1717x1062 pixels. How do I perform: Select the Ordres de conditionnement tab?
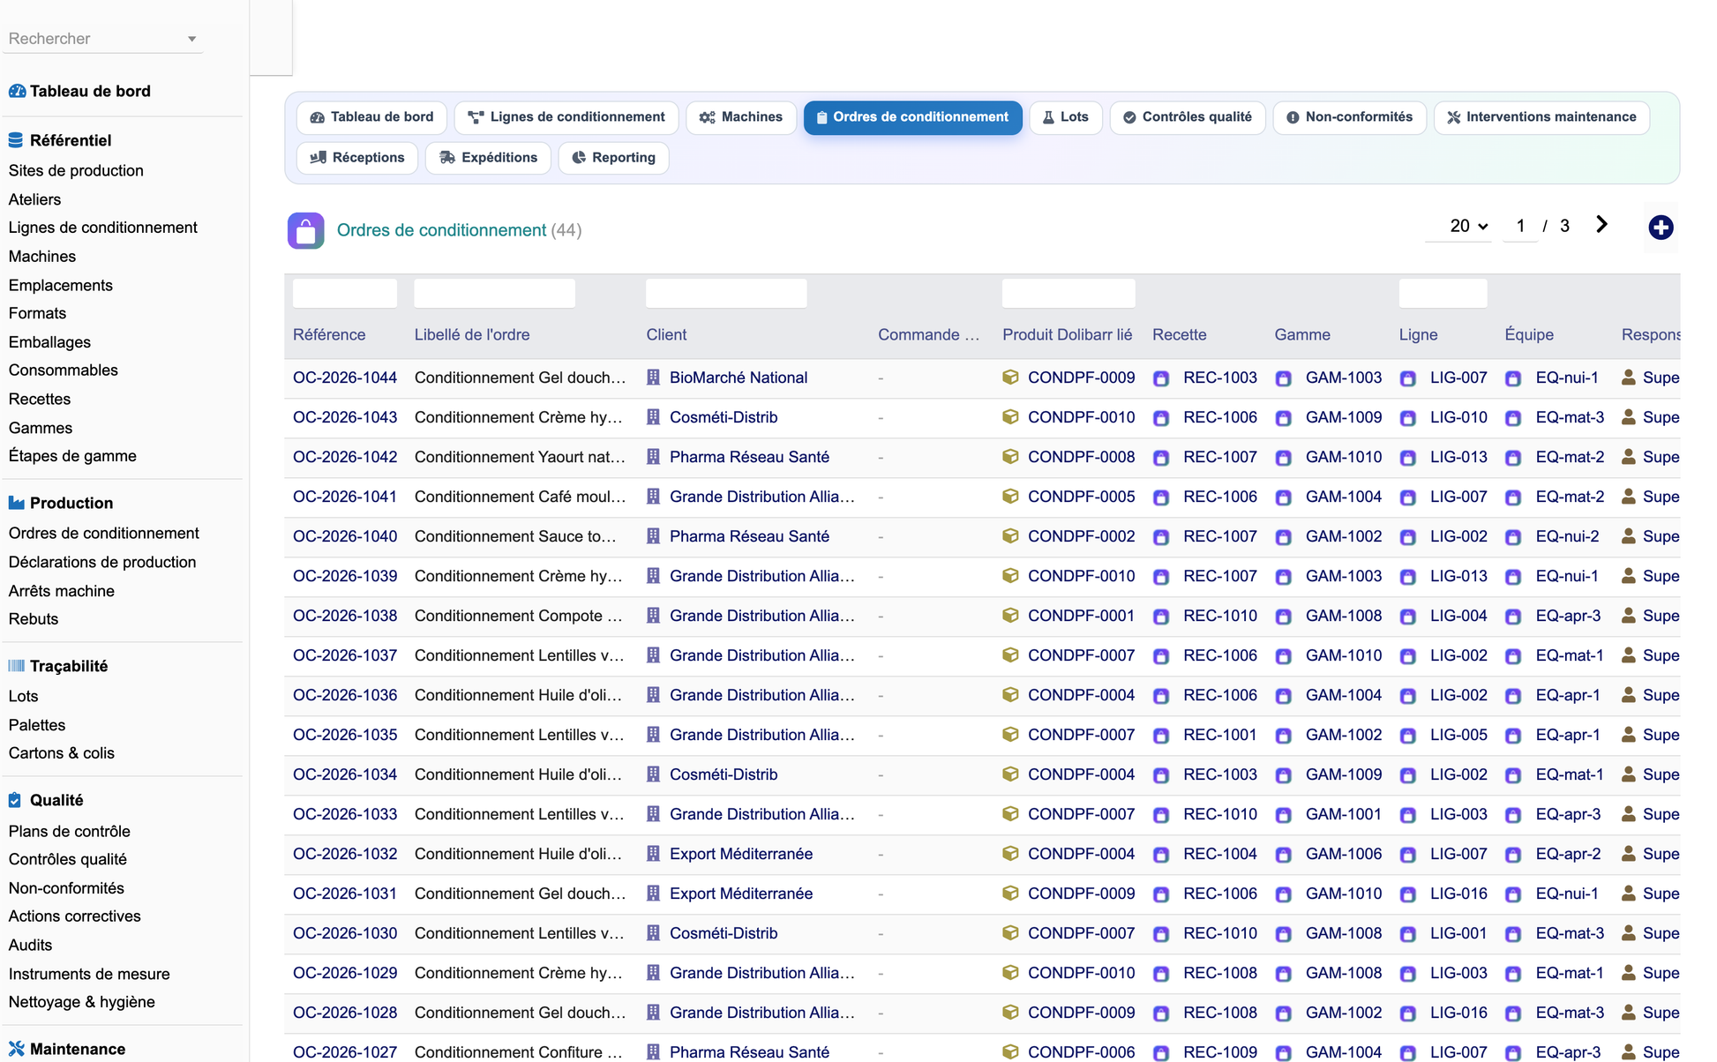tap(912, 117)
